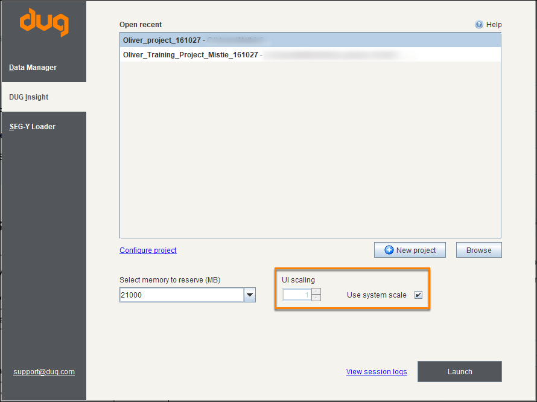
Task: Click the memory value field showing 21000
Action: (x=182, y=295)
